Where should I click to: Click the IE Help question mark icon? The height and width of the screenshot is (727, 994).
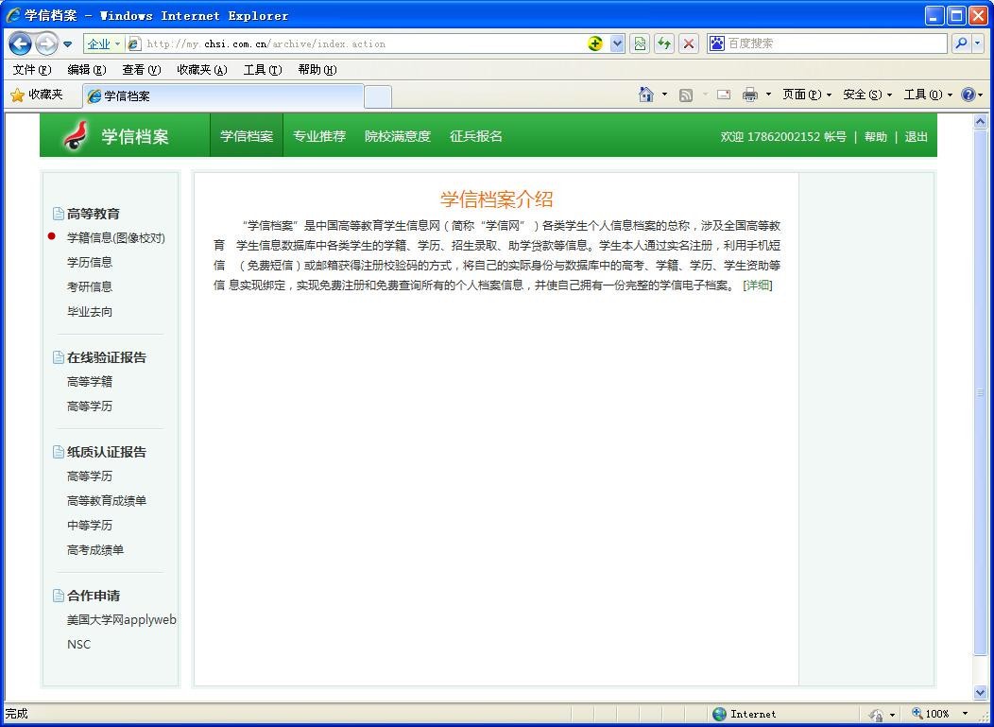968,95
